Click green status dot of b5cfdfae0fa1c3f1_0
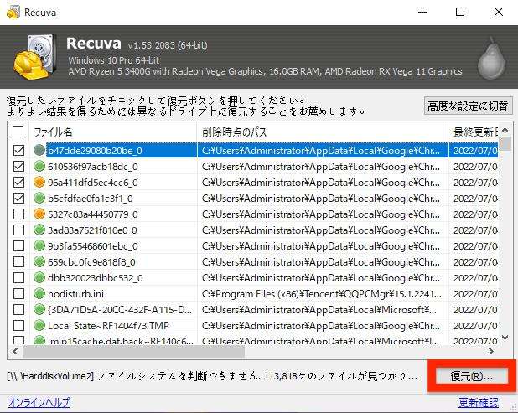Screen dimensions: 518x413 (x=39, y=198)
